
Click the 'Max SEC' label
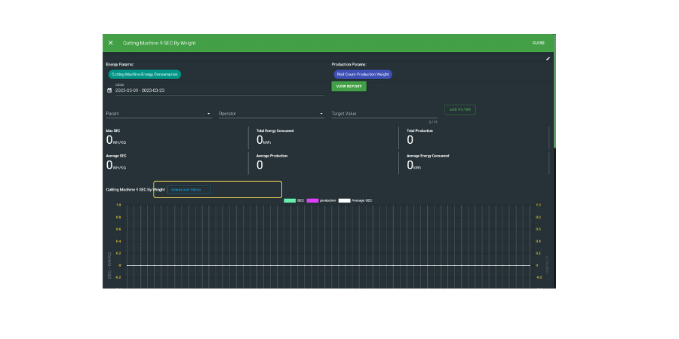112,130
